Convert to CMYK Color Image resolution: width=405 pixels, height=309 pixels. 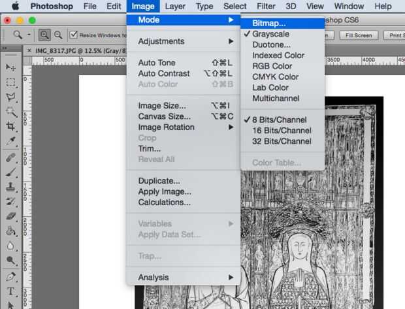(x=282, y=76)
